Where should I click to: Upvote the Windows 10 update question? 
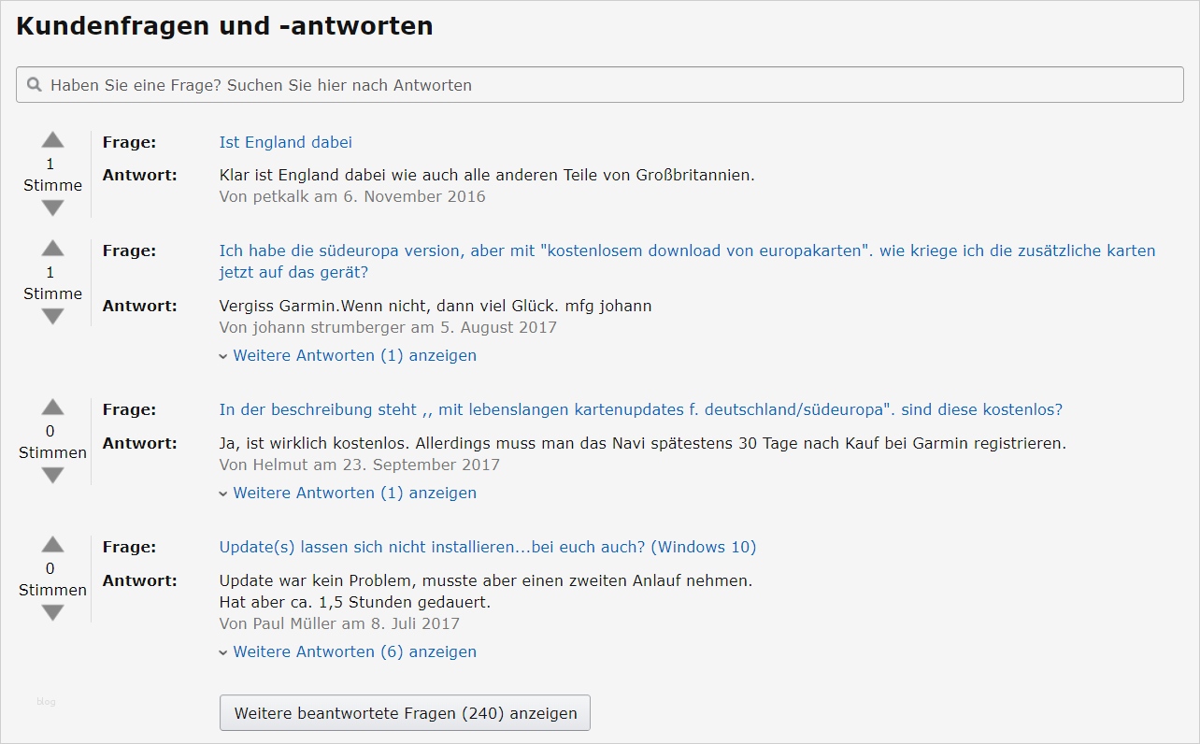pos(52,545)
